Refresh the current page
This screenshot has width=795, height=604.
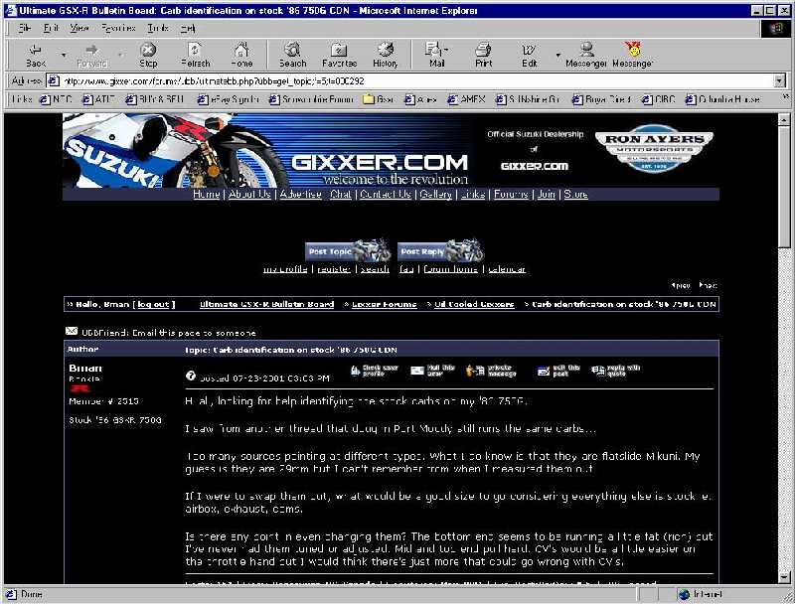point(195,56)
